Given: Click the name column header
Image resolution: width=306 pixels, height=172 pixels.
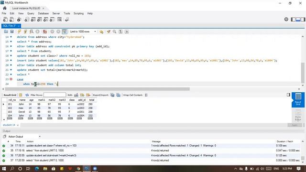Looking at the screenshot, I should [22, 100].
